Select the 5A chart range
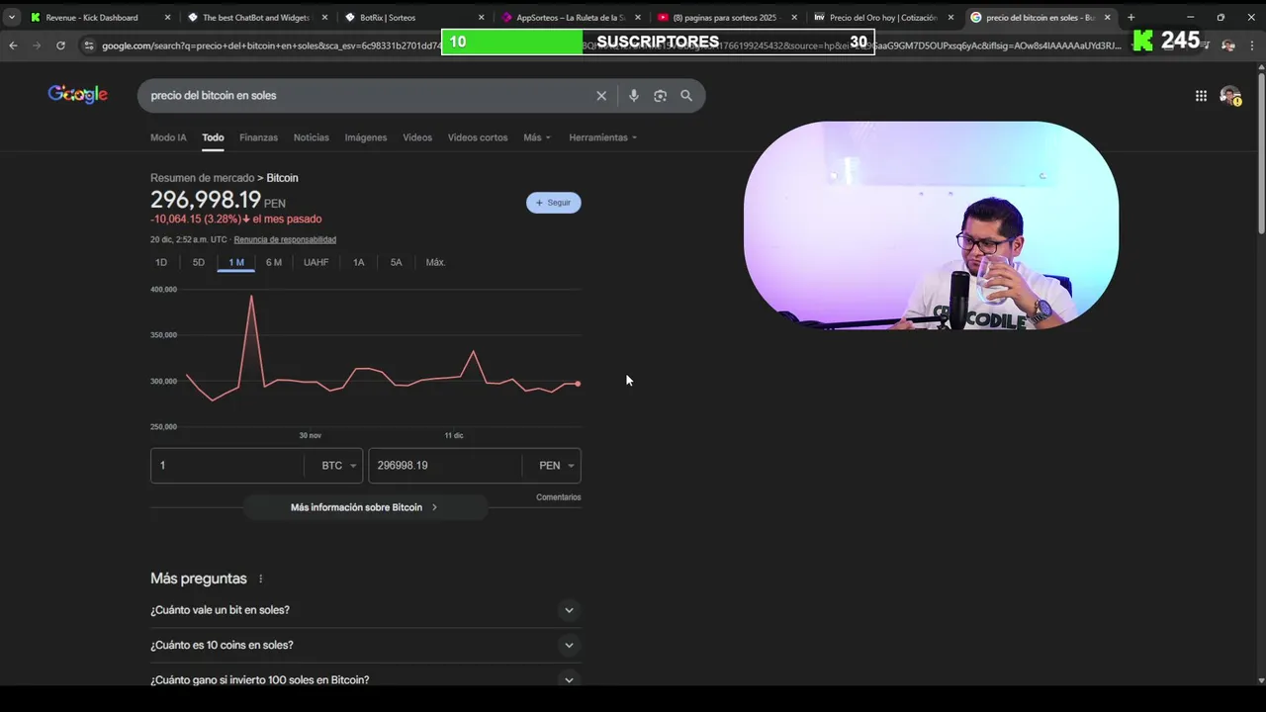This screenshot has width=1266, height=712. tap(396, 262)
